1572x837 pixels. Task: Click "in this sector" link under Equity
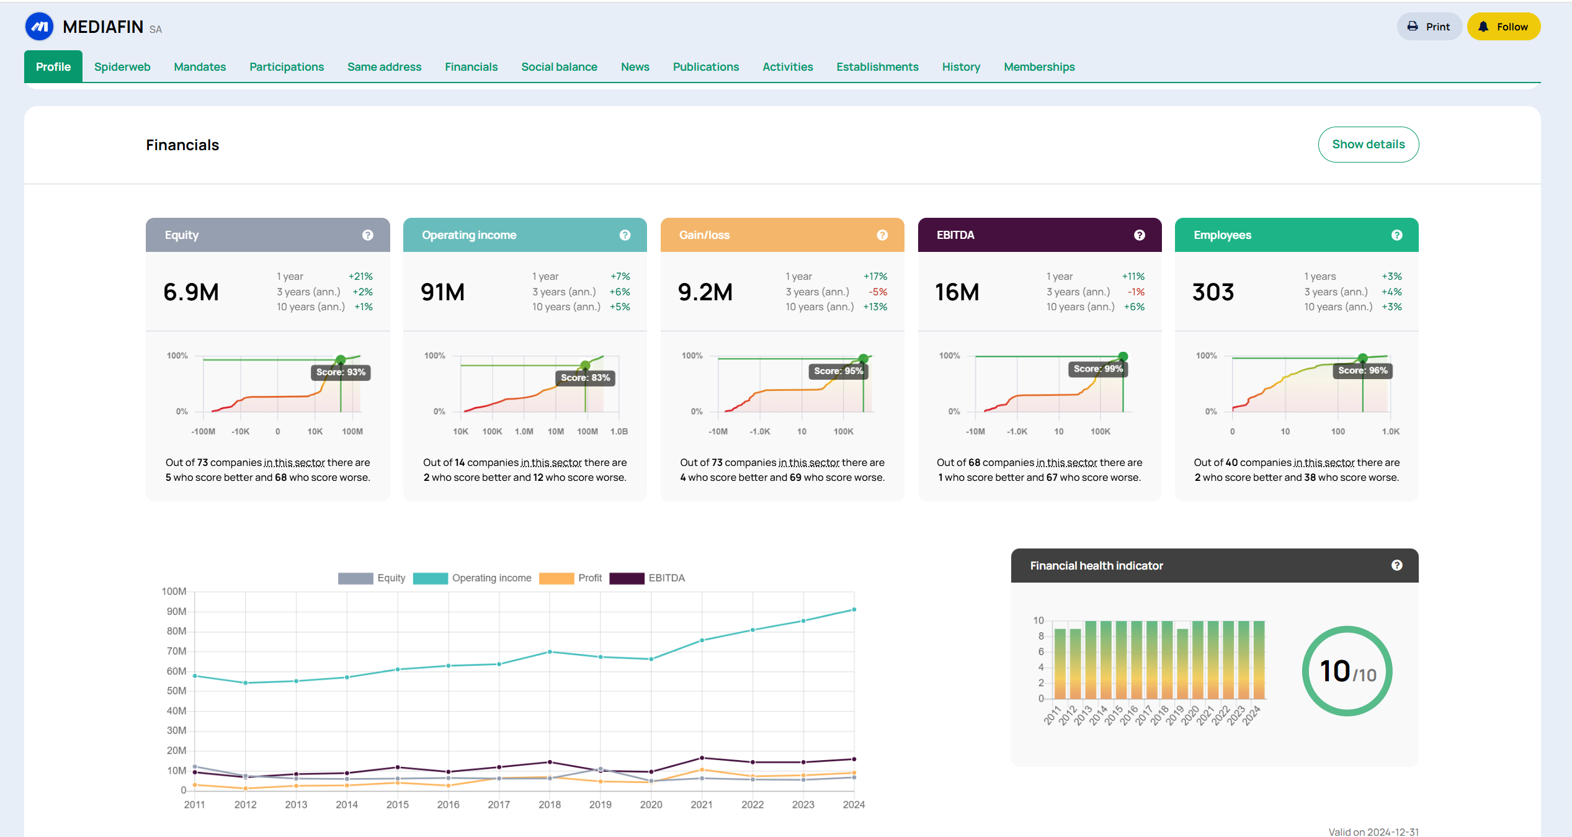295,463
